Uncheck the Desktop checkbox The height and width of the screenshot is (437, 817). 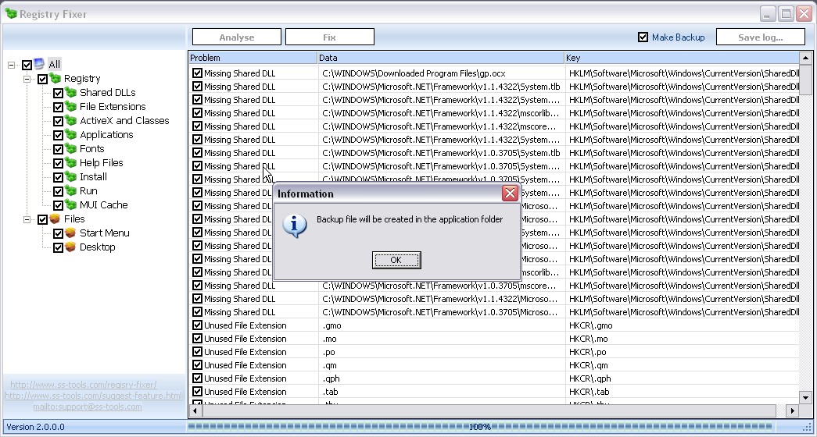[x=59, y=247]
